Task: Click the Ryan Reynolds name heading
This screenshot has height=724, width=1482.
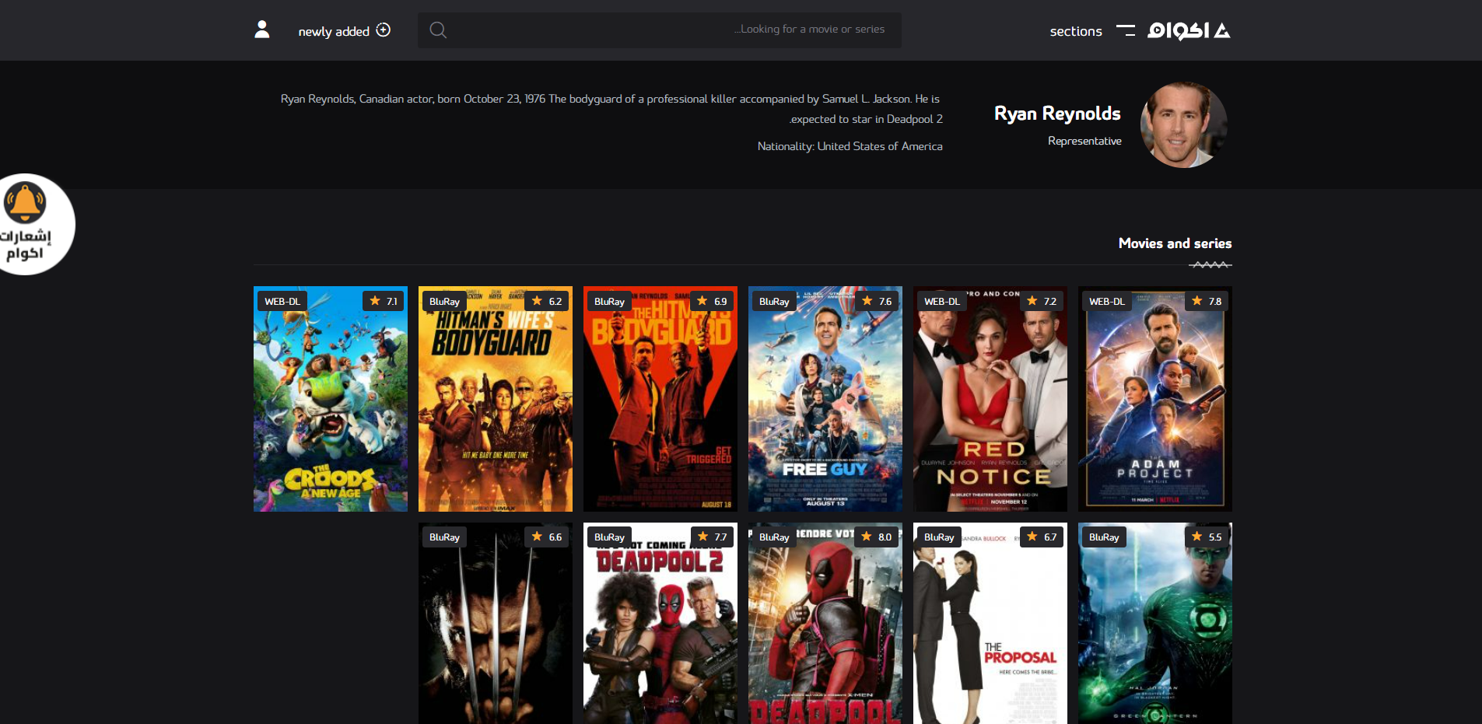Action: click(x=1057, y=114)
